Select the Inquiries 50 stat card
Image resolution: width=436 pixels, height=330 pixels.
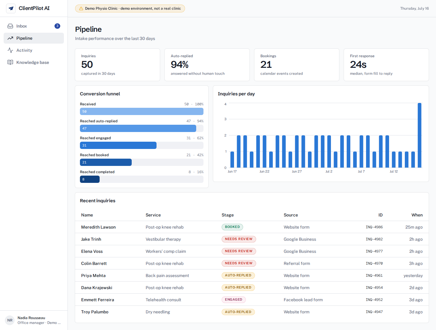click(117, 65)
